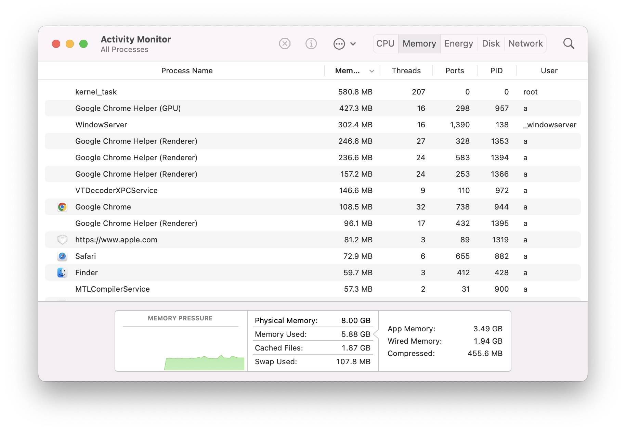Click the memory pressure graph
The width and height of the screenshot is (626, 432).
204,363
